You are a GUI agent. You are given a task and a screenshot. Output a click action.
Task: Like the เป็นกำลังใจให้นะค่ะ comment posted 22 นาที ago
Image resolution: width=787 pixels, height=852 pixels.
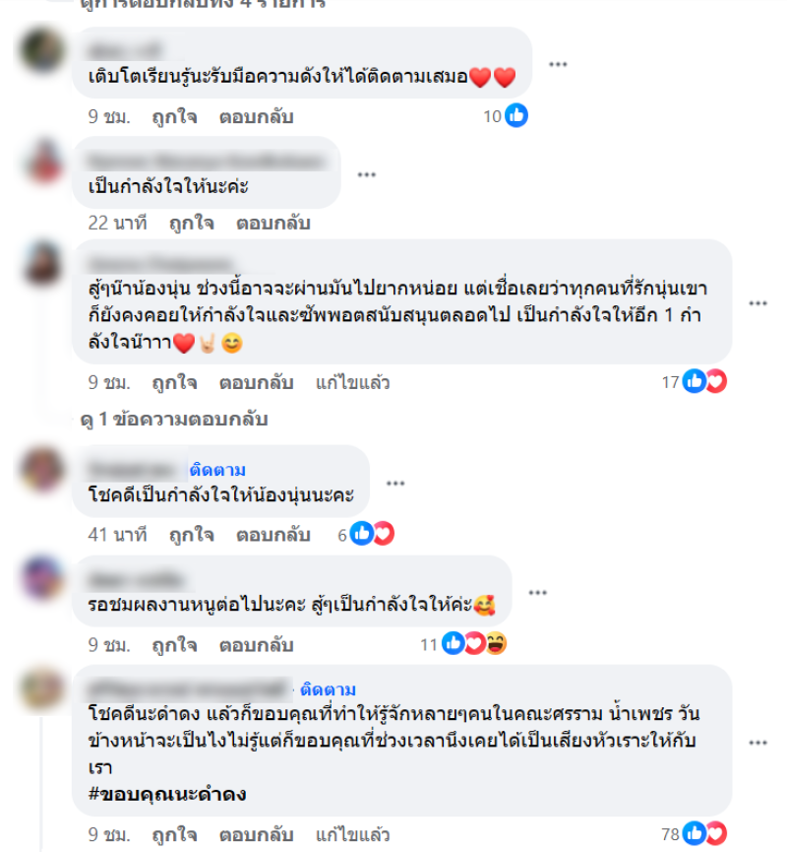tap(192, 224)
